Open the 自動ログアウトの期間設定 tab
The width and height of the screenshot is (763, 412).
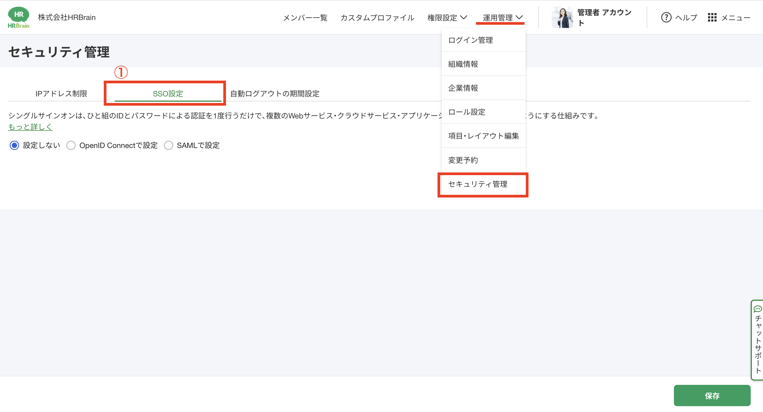coord(275,94)
